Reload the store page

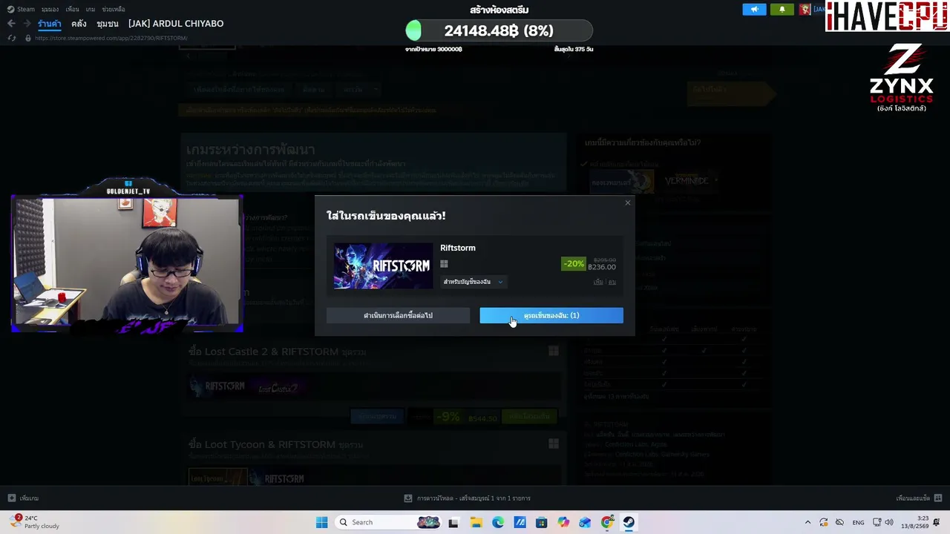(x=12, y=38)
